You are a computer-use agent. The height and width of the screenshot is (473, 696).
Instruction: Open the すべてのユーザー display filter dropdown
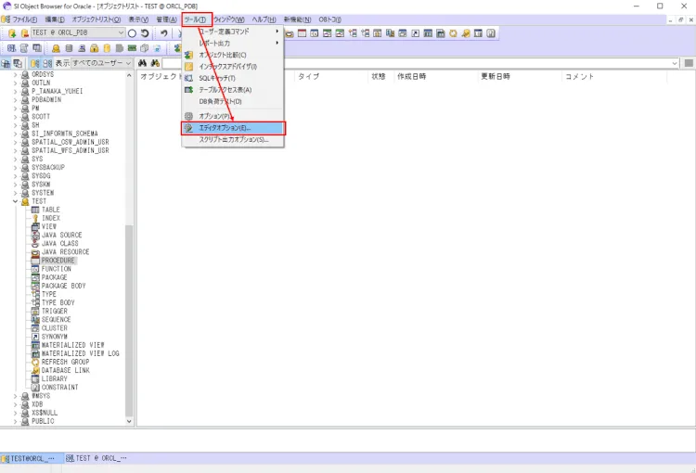point(128,63)
